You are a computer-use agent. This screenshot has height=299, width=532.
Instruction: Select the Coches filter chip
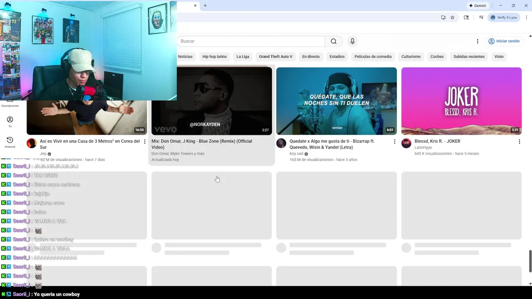click(437, 56)
